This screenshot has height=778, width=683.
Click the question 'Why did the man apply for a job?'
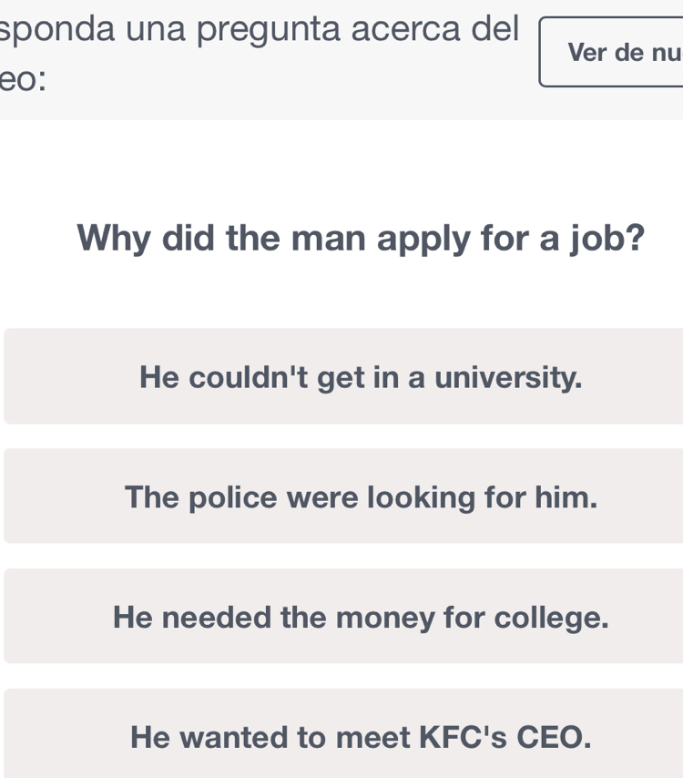tap(361, 238)
